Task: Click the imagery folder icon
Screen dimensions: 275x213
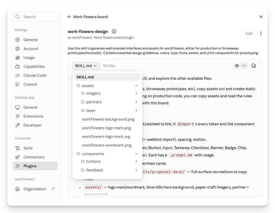Action: (x=83, y=93)
